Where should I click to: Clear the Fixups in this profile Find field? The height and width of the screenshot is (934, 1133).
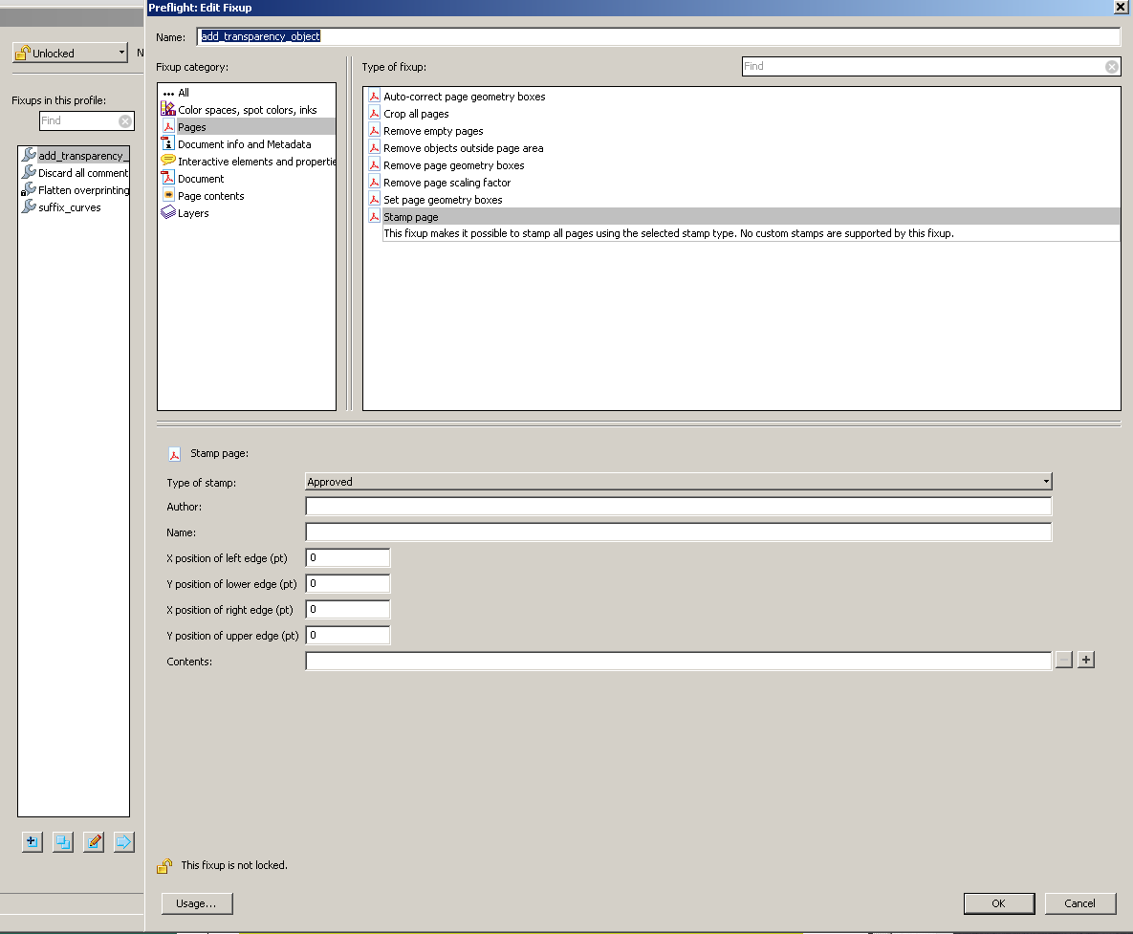coord(125,120)
